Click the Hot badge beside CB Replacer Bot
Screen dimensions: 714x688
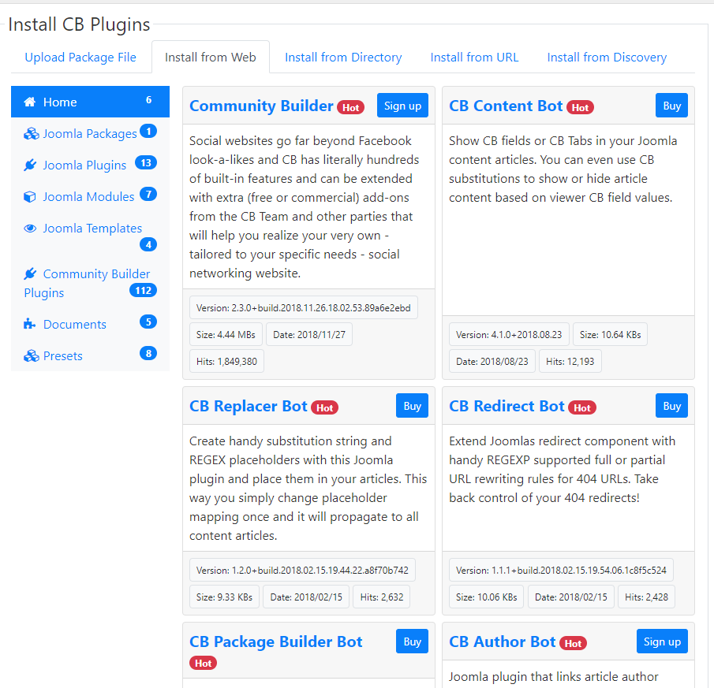click(x=325, y=408)
